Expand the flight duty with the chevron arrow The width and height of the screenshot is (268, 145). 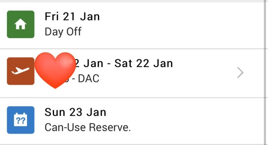click(x=240, y=73)
